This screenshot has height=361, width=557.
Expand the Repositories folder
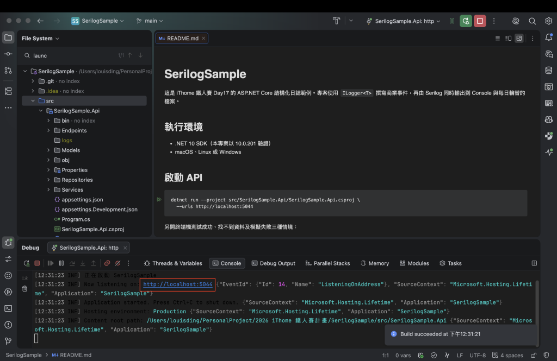[x=48, y=180]
